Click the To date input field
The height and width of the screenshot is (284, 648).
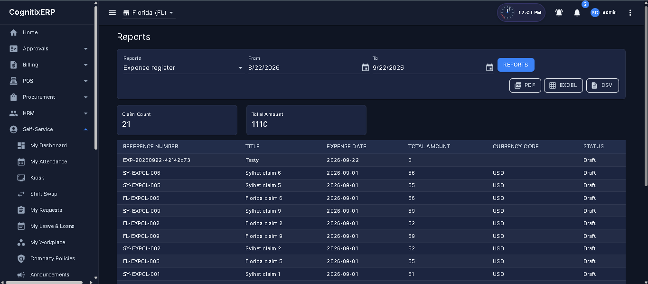pyautogui.click(x=428, y=67)
